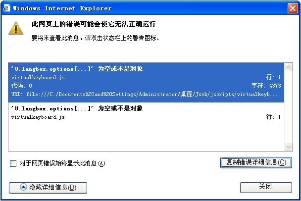Click the Windows Internet Explorer title bar text
This screenshot has width=301, height=201.
tap(62, 8)
